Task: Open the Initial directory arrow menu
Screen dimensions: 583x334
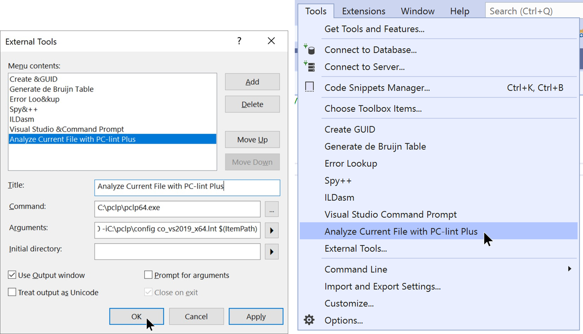Action: pyautogui.click(x=272, y=252)
